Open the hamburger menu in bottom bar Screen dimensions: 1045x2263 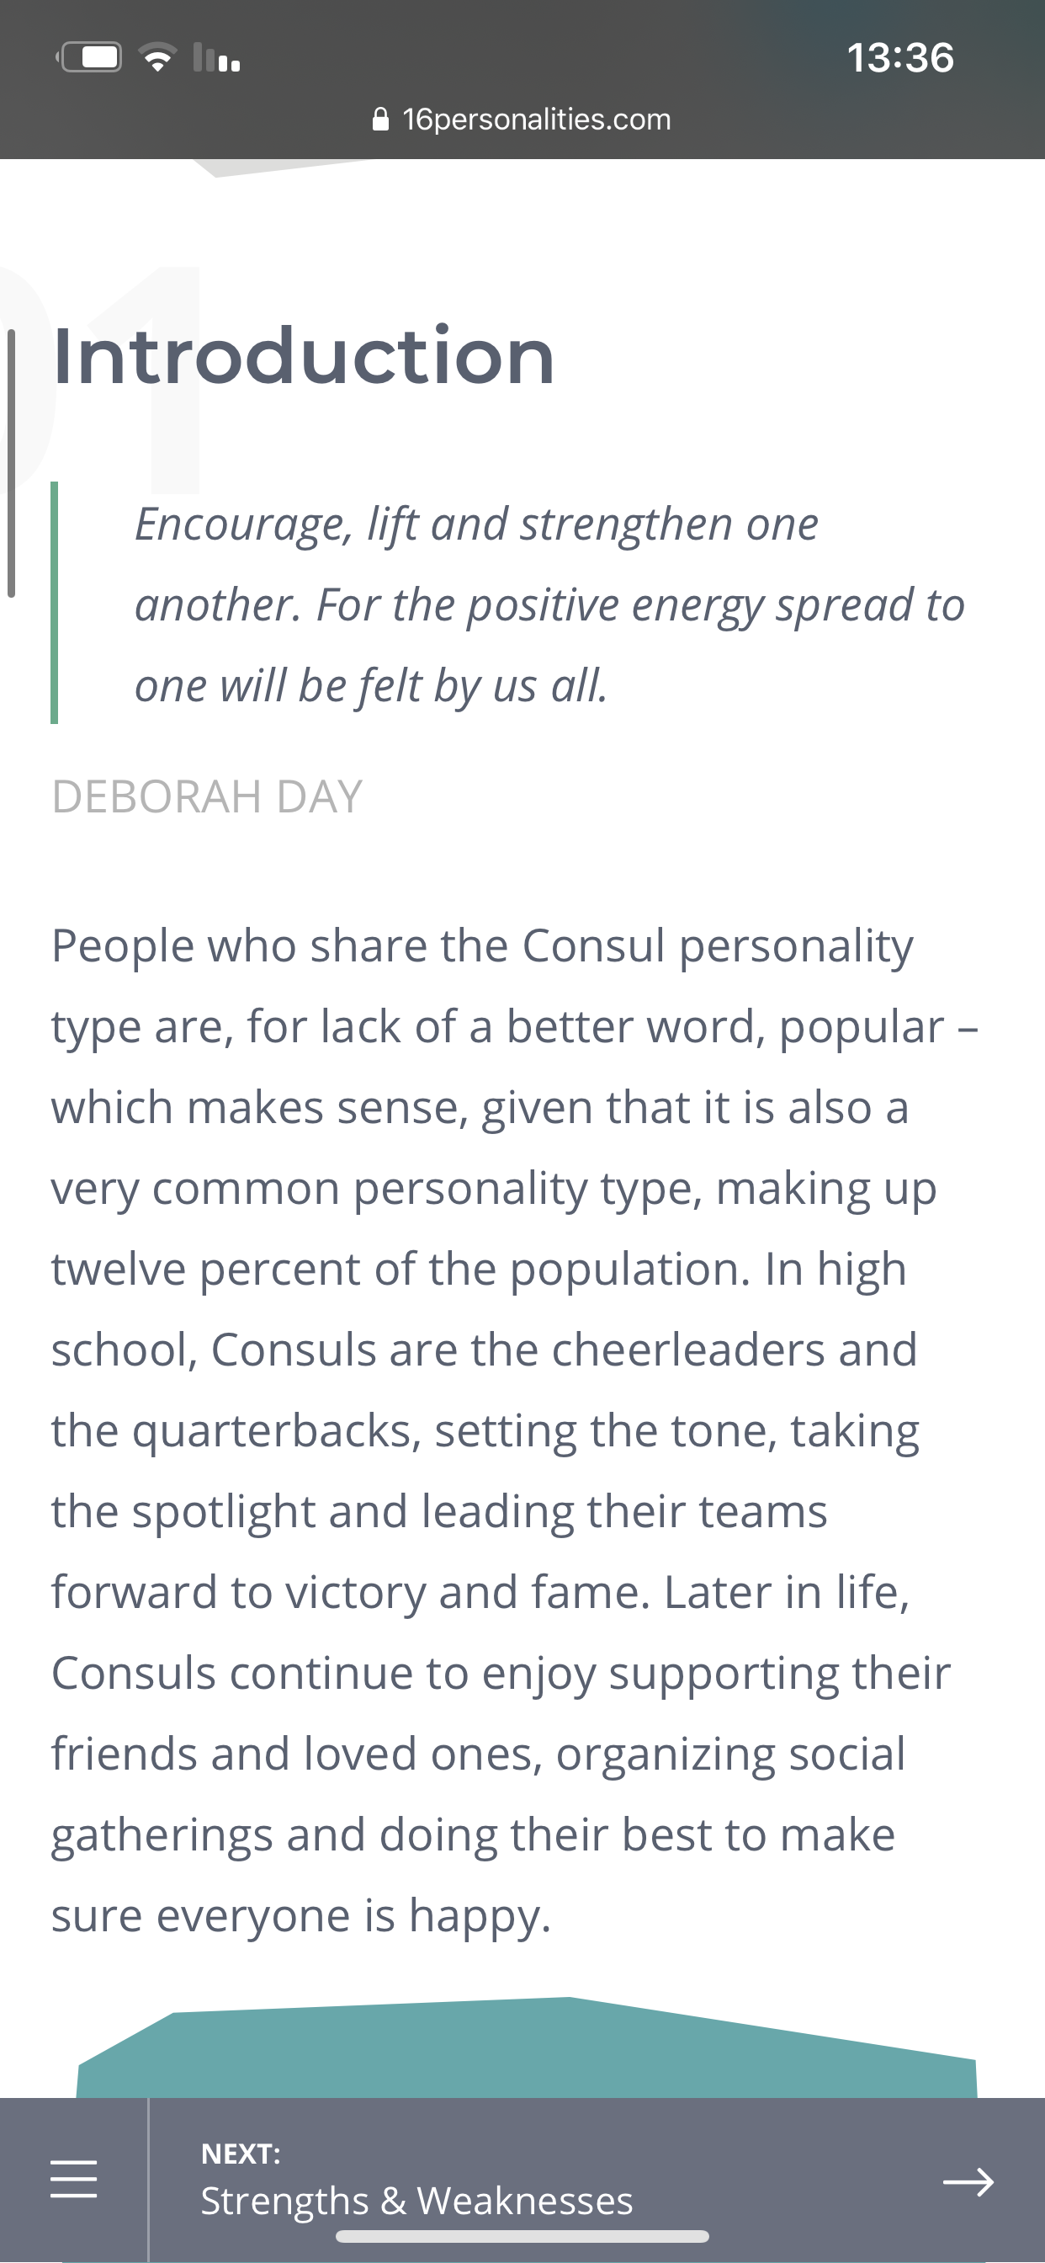[74, 2180]
